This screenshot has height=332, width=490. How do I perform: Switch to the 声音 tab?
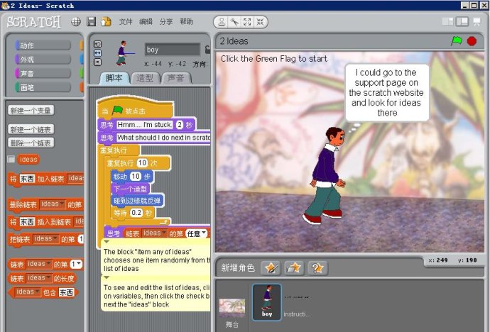tap(176, 78)
